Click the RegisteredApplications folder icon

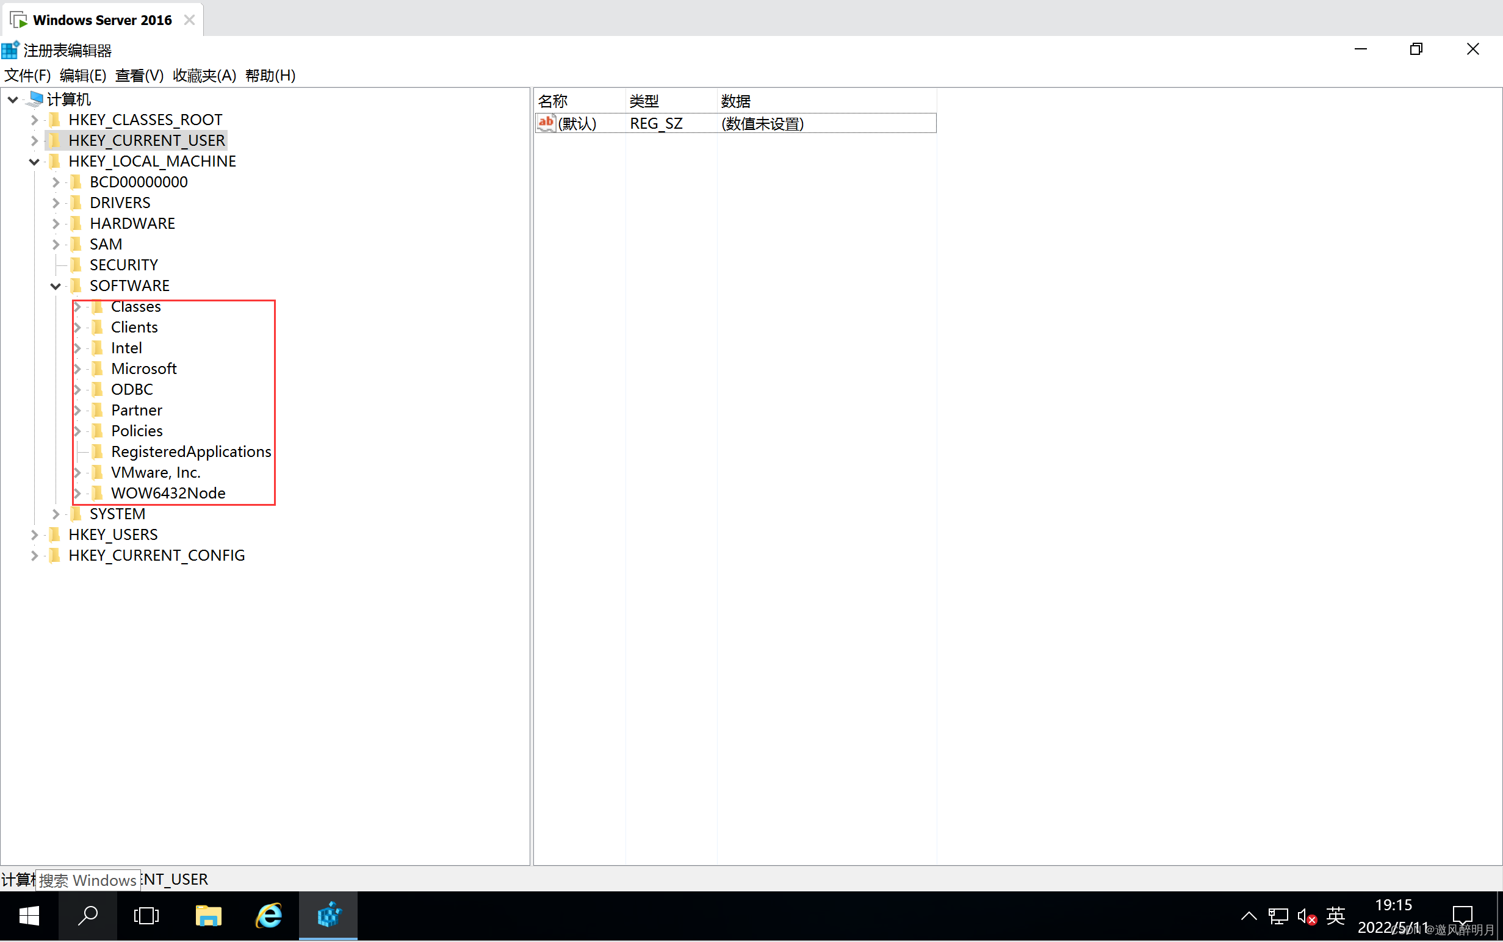point(97,451)
